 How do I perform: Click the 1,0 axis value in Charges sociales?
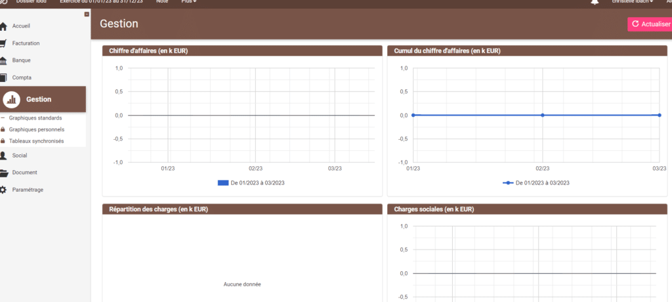(x=404, y=226)
